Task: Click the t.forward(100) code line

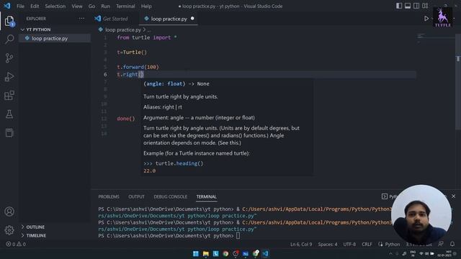Action: (138, 67)
